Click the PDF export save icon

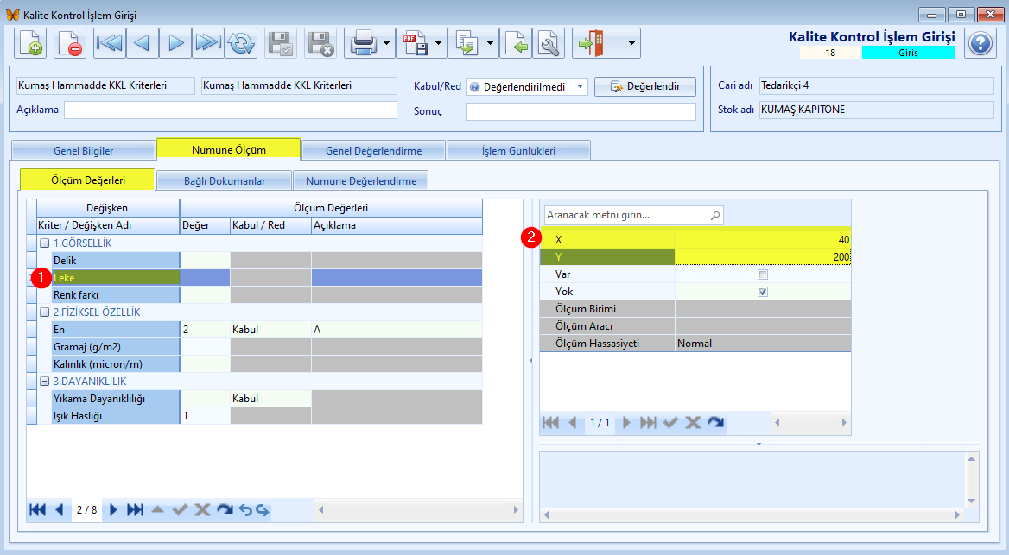click(x=415, y=44)
